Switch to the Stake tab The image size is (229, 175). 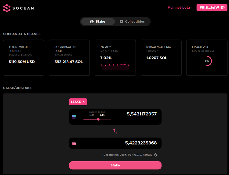(98, 21)
